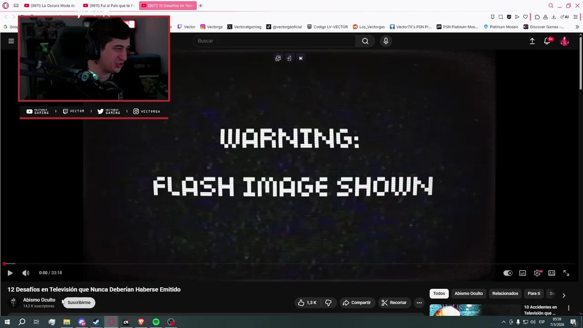This screenshot has height=328, width=583.
Task: Open Spotify from the taskbar
Action: click(156, 322)
